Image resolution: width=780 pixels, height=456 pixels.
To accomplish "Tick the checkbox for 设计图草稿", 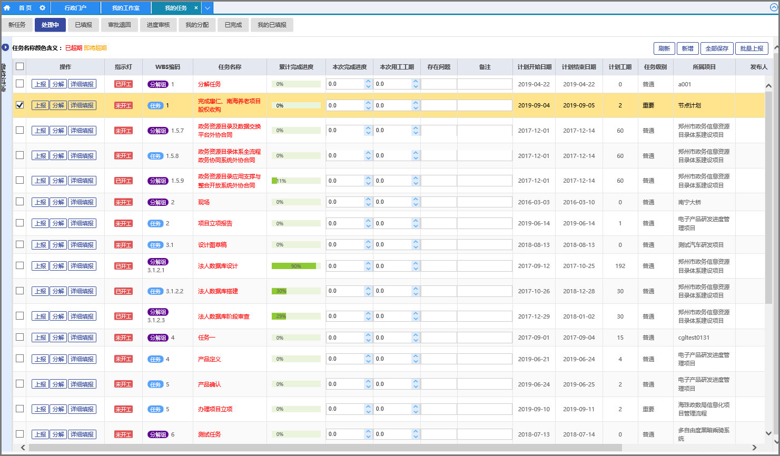I will pos(19,244).
